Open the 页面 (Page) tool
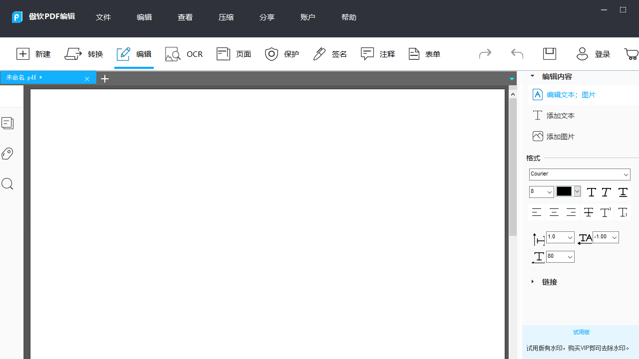The width and height of the screenshot is (639, 359). (233, 54)
